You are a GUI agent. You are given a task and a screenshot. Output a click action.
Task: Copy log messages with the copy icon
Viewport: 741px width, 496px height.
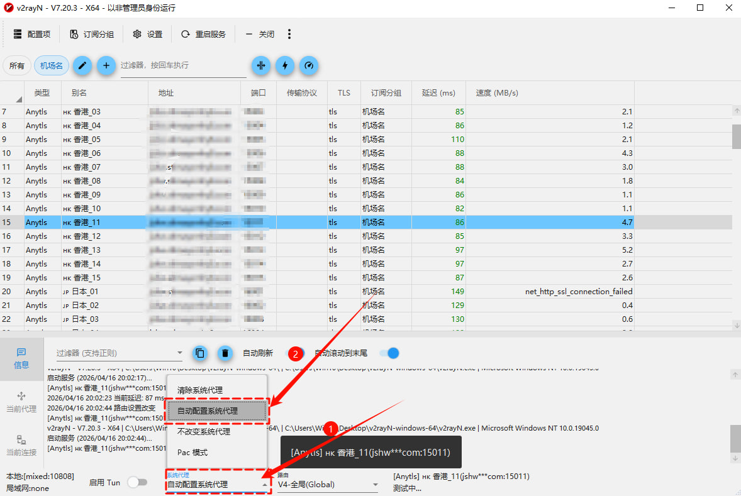(200, 353)
